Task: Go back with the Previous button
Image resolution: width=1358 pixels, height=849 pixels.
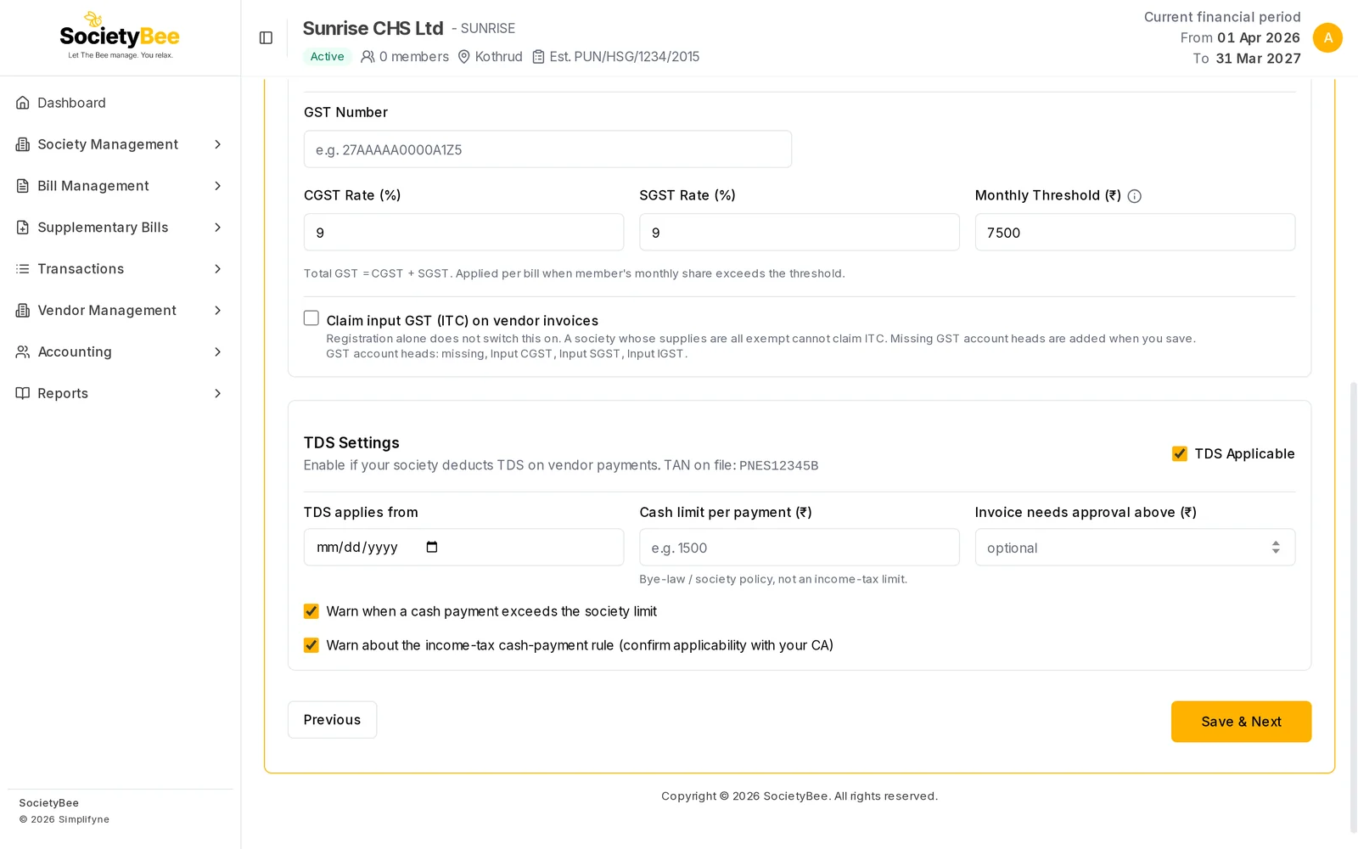Action: pos(332,720)
